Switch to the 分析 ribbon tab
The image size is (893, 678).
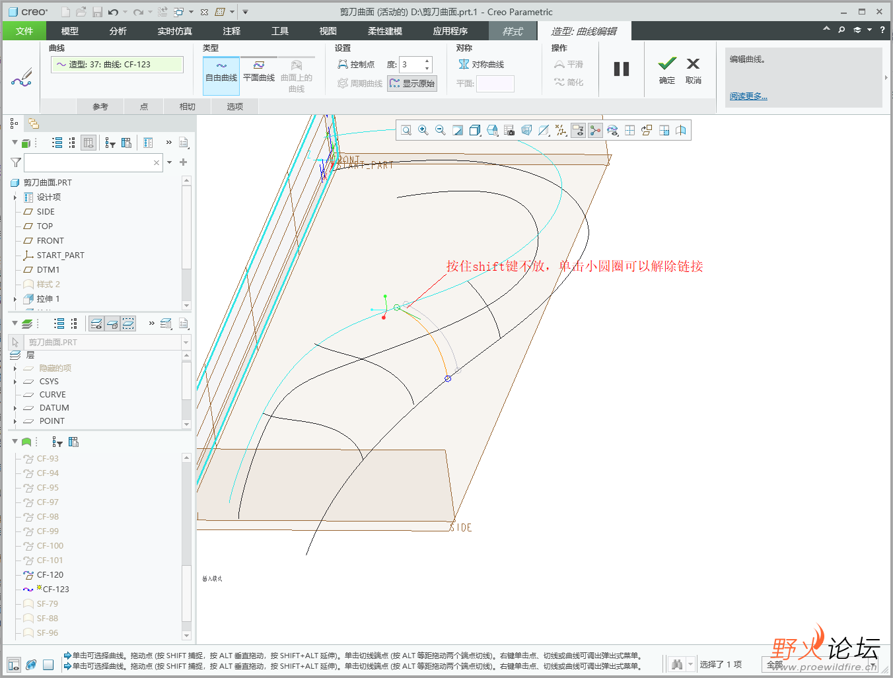(118, 31)
